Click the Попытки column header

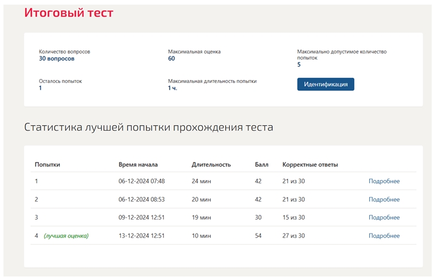(x=48, y=165)
